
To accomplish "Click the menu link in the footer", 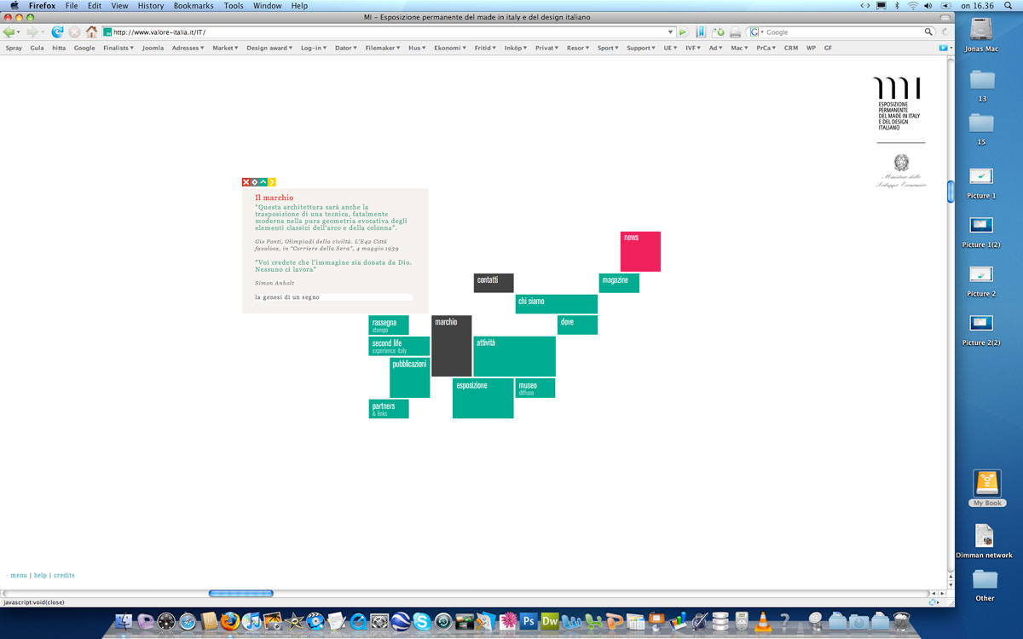I will (19, 575).
